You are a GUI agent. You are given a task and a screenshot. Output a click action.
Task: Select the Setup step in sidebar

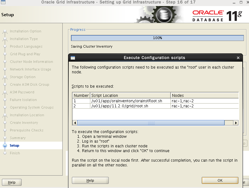14,145
